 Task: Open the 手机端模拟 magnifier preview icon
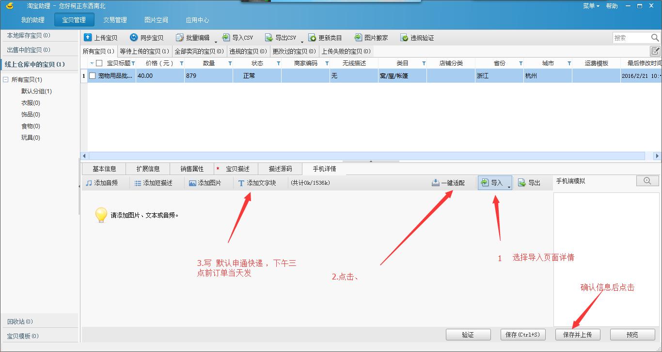[x=647, y=180]
